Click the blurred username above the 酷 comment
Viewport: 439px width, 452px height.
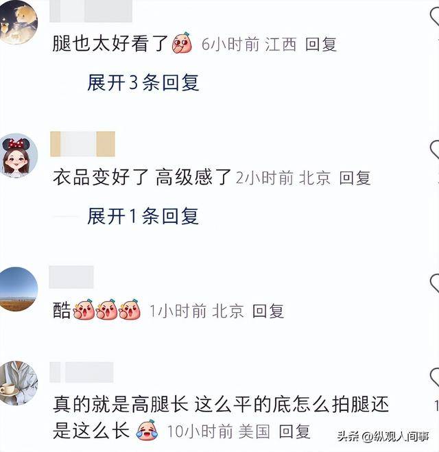71,277
